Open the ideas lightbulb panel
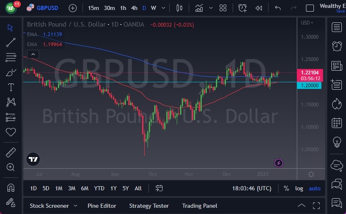346x214 pixels. [337, 142]
